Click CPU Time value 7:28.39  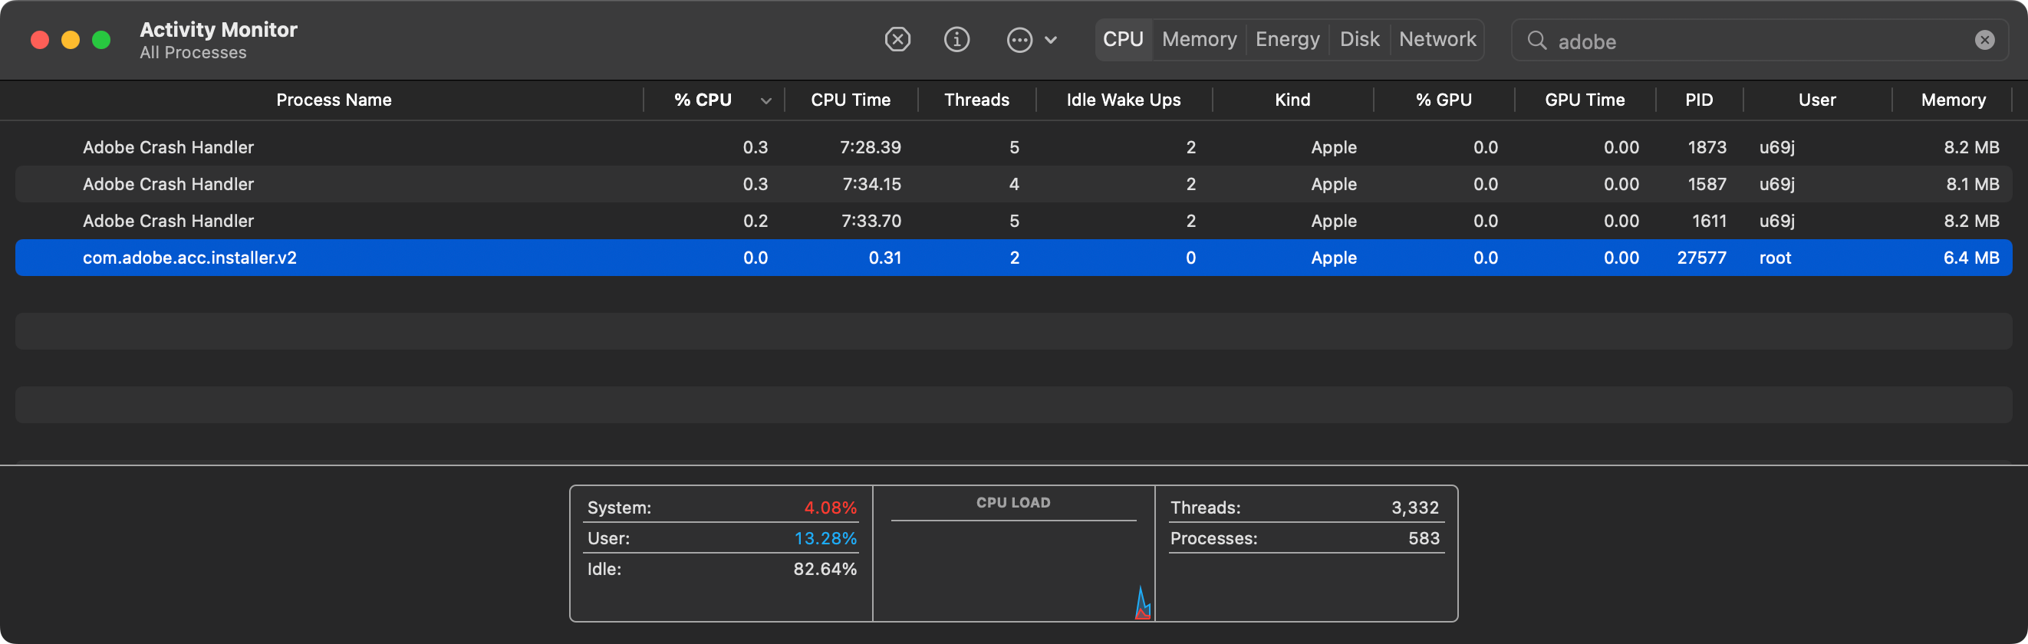pyautogui.click(x=870, y=147)
